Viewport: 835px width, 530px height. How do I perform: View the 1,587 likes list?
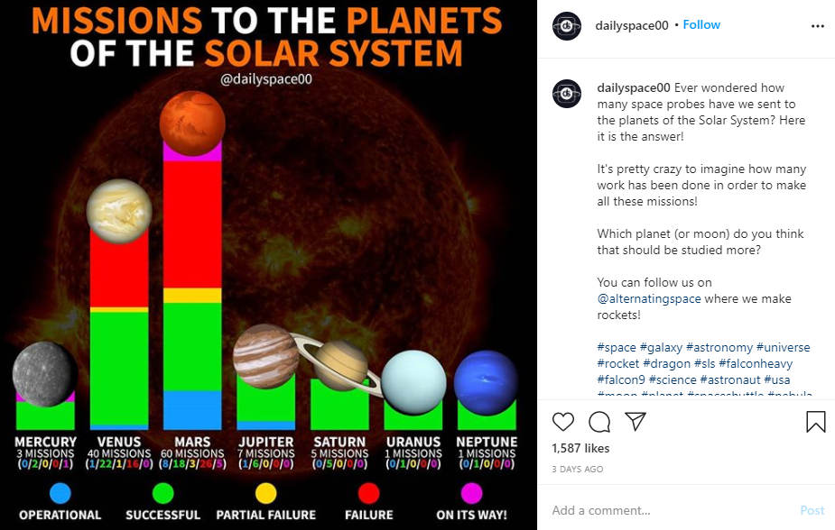pos(580,449)
